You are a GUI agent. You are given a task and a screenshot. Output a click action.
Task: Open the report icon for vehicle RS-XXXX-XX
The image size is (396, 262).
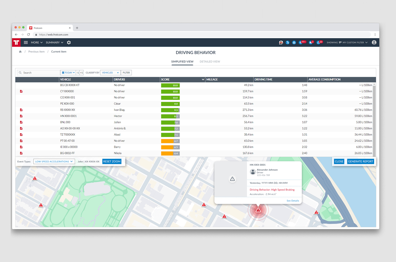coord(21,110)
